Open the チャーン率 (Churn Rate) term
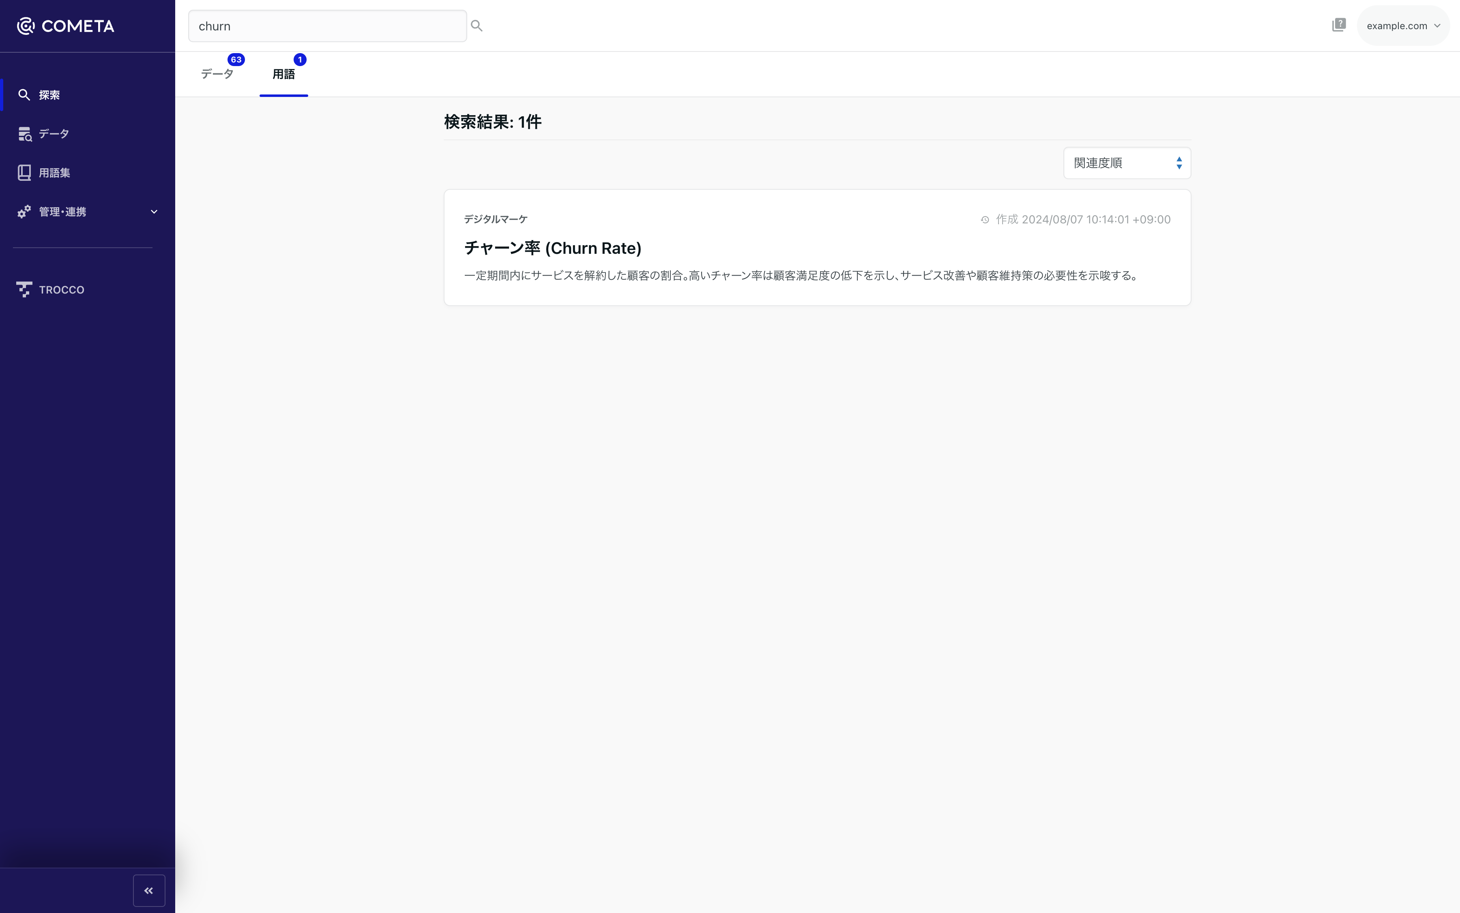 (553, 248)
